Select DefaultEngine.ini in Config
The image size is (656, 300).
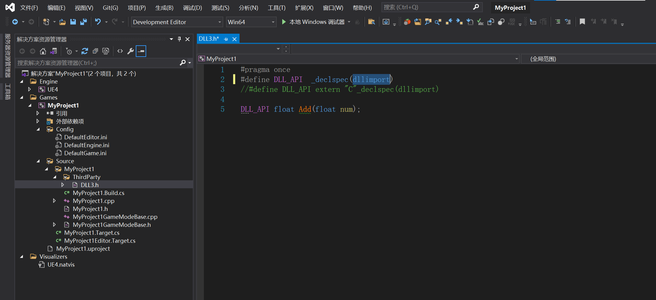[87, 145]
